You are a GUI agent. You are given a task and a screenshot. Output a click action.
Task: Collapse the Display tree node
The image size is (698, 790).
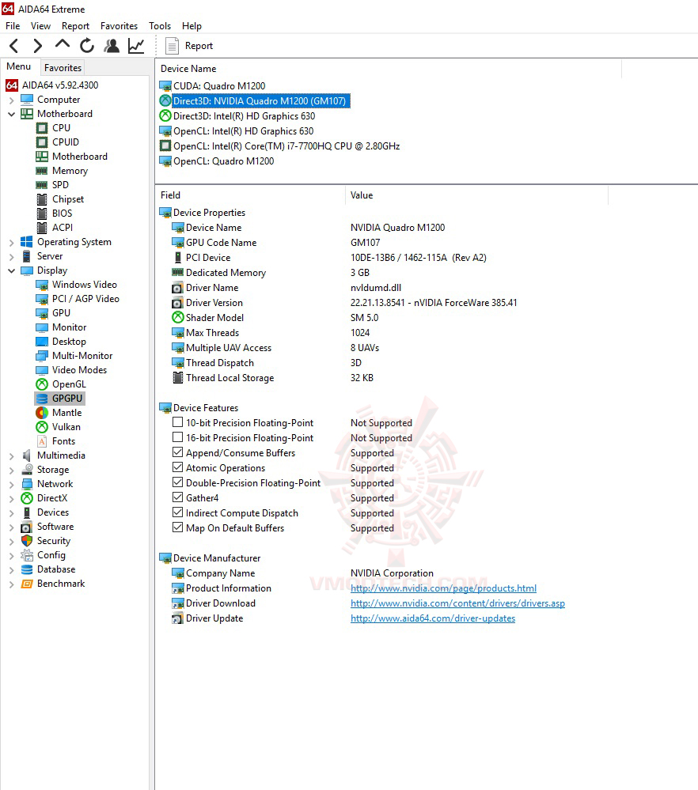9,270
